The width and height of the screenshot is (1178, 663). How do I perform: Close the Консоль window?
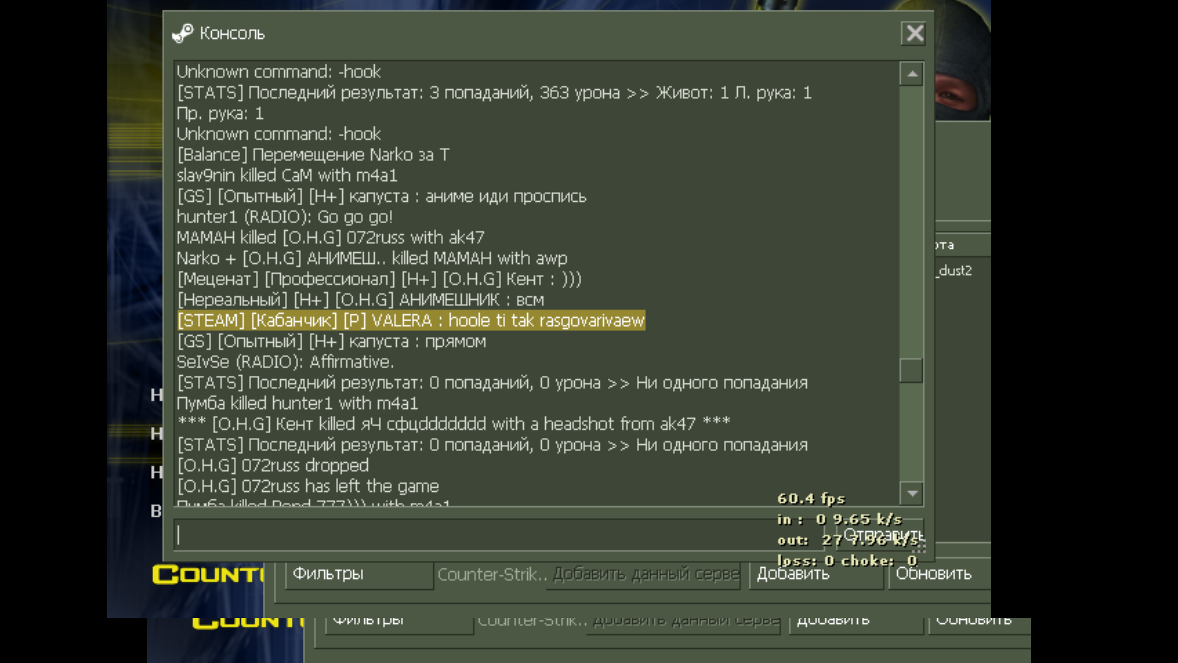(914, 34)
